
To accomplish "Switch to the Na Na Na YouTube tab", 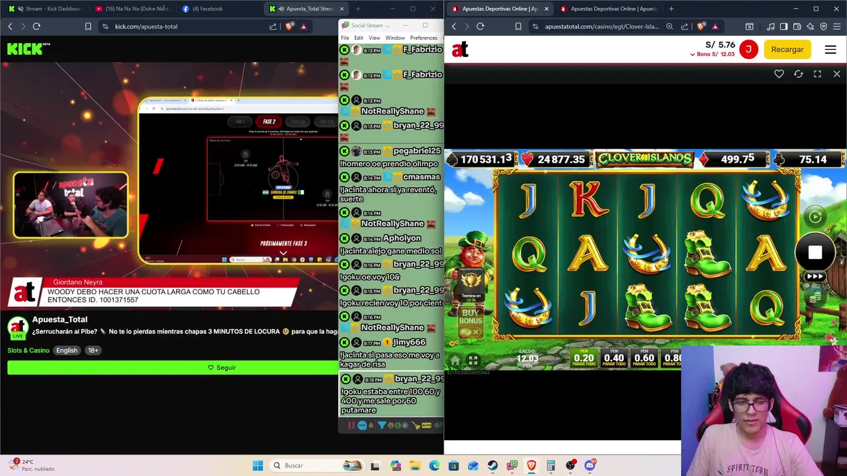I will click(x=132, y=9).
